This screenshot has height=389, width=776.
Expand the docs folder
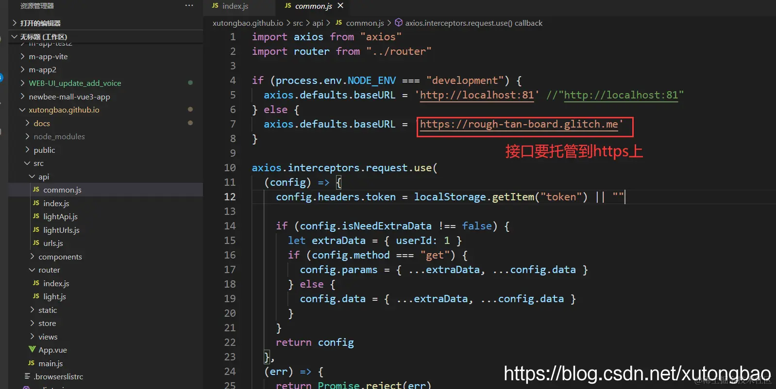[42, 123]
